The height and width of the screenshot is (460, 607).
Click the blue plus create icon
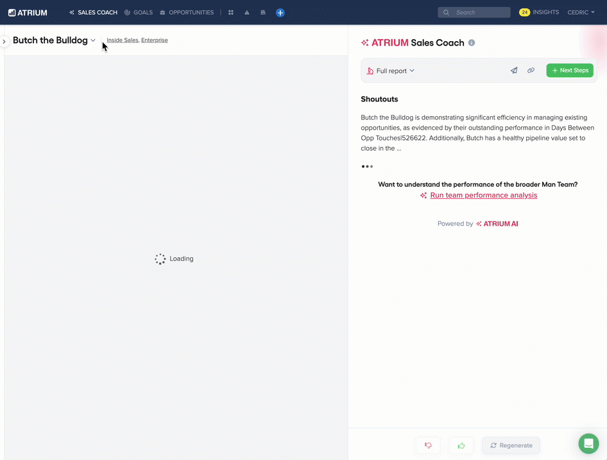[x=280, y=13]
